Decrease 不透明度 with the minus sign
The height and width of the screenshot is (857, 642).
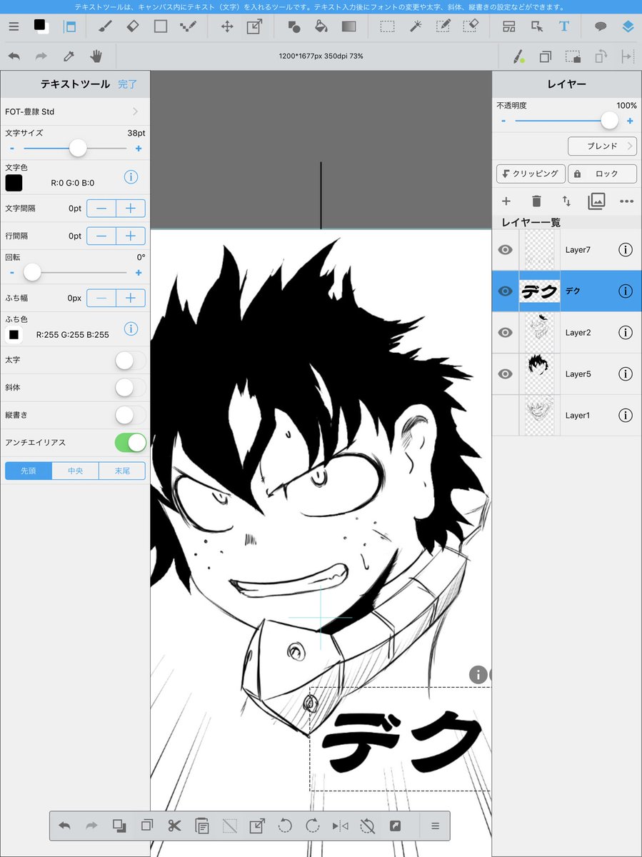point(503,121)
